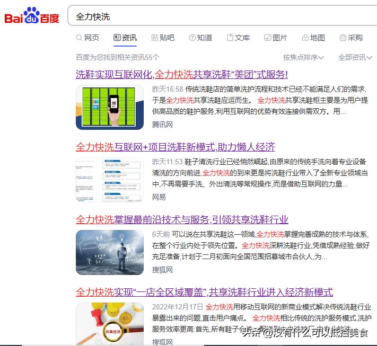
Task: Expand the 按焦点排序 sort dropdown
Action: click(x=303, y=57)
